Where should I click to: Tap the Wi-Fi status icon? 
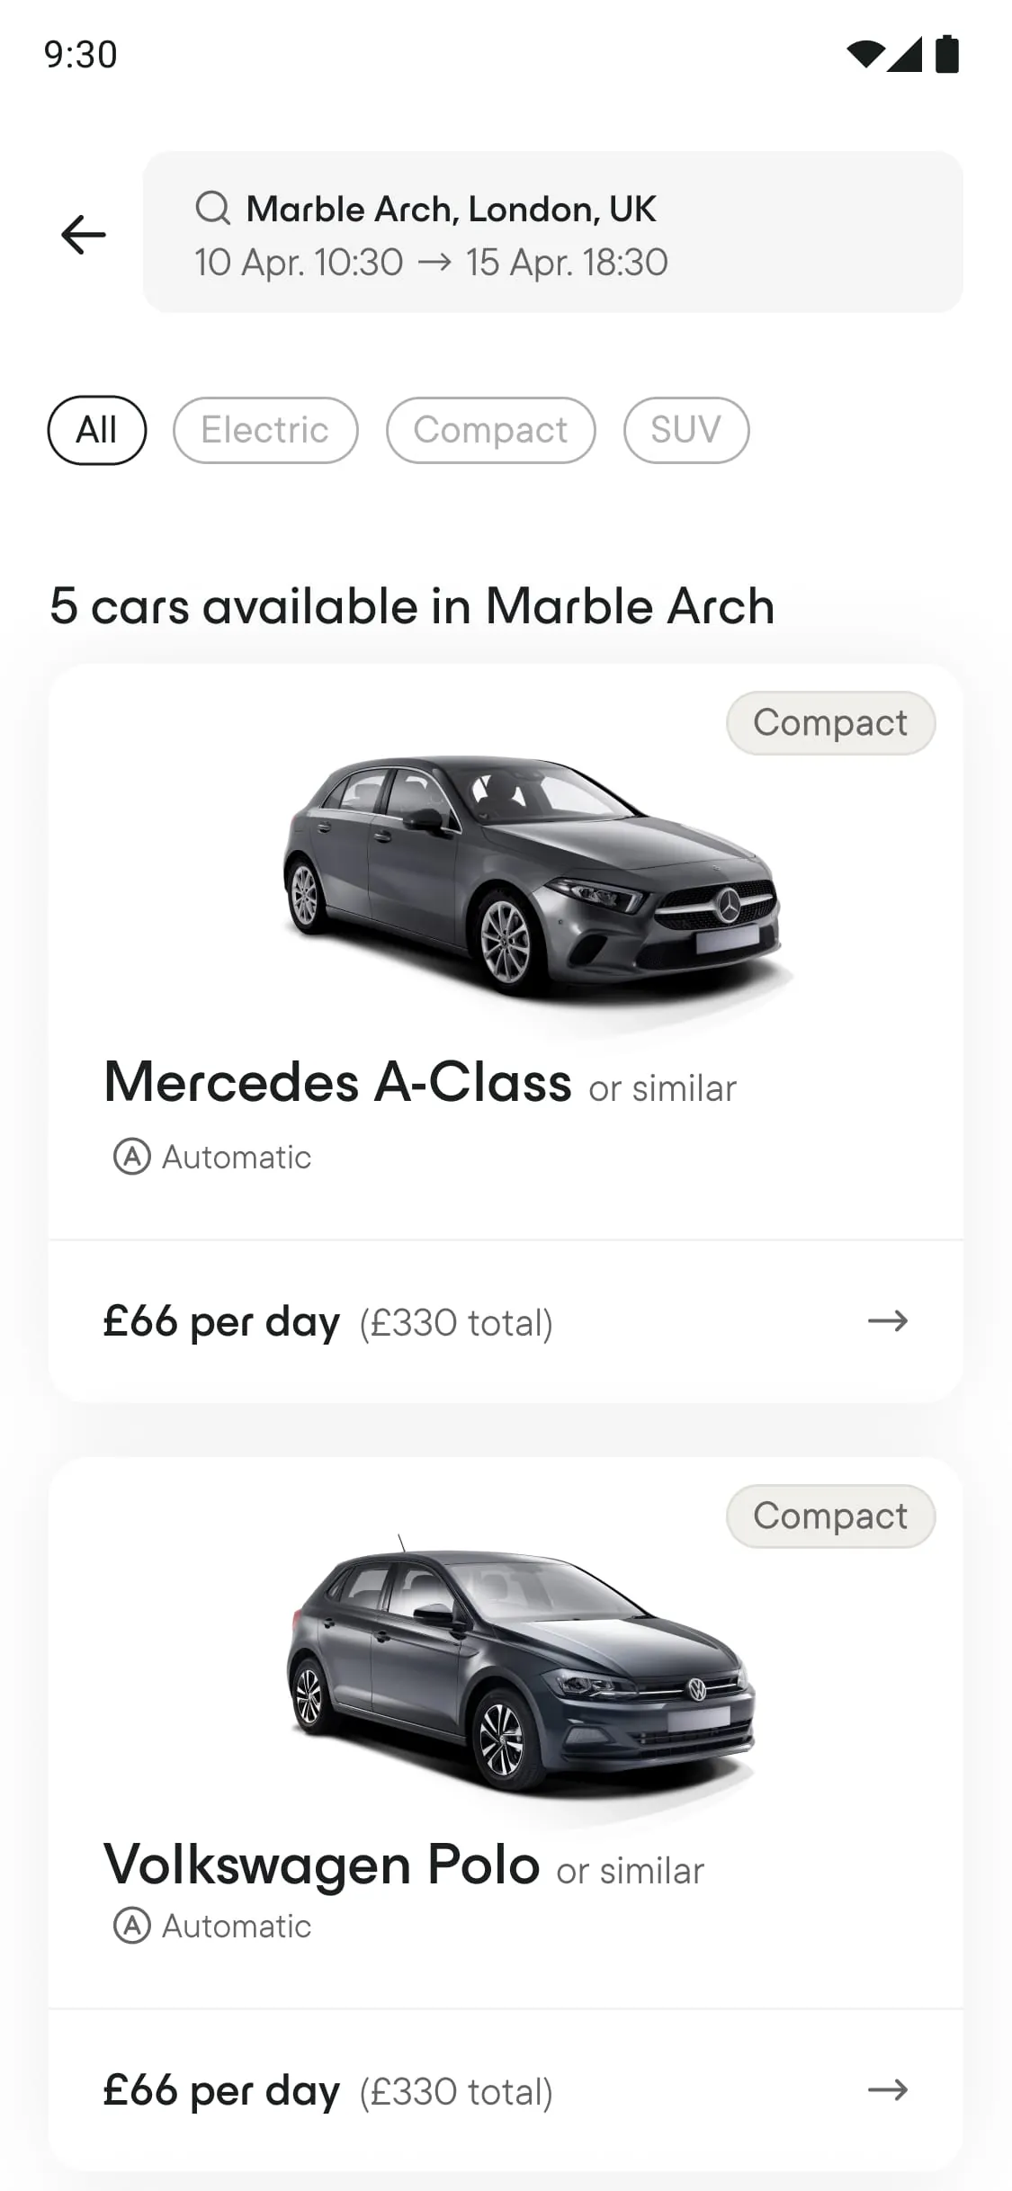coord(864,55)
